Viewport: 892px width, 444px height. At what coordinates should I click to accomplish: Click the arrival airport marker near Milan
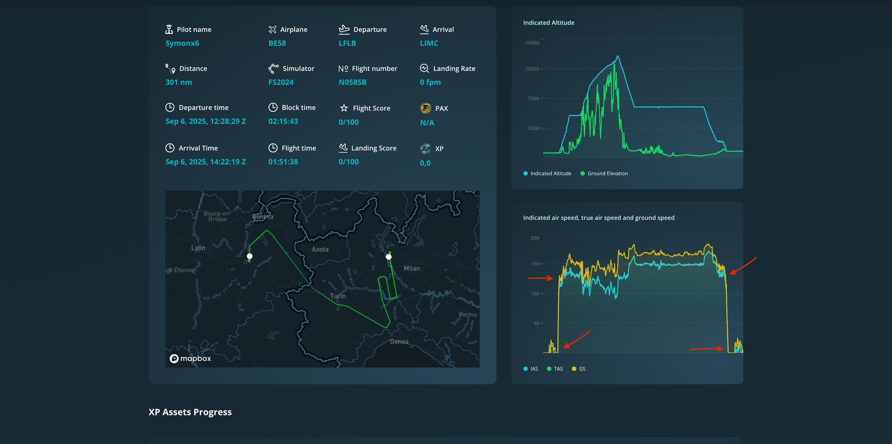pos(389,257)
